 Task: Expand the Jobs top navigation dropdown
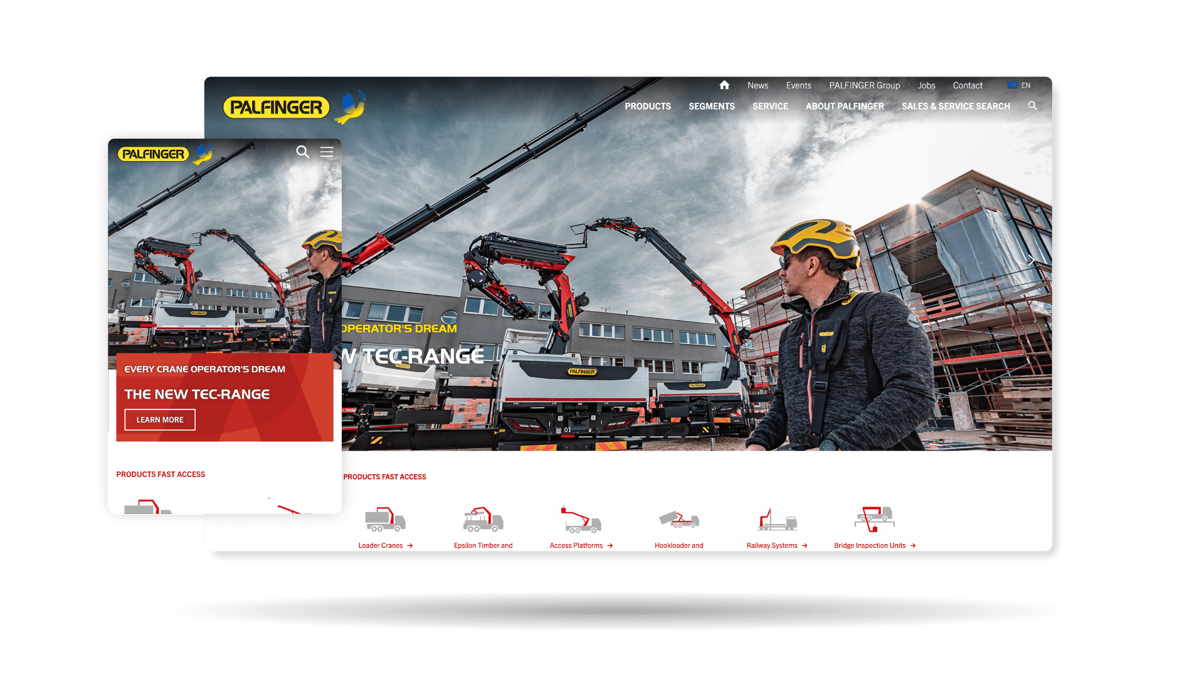point(927,85)
